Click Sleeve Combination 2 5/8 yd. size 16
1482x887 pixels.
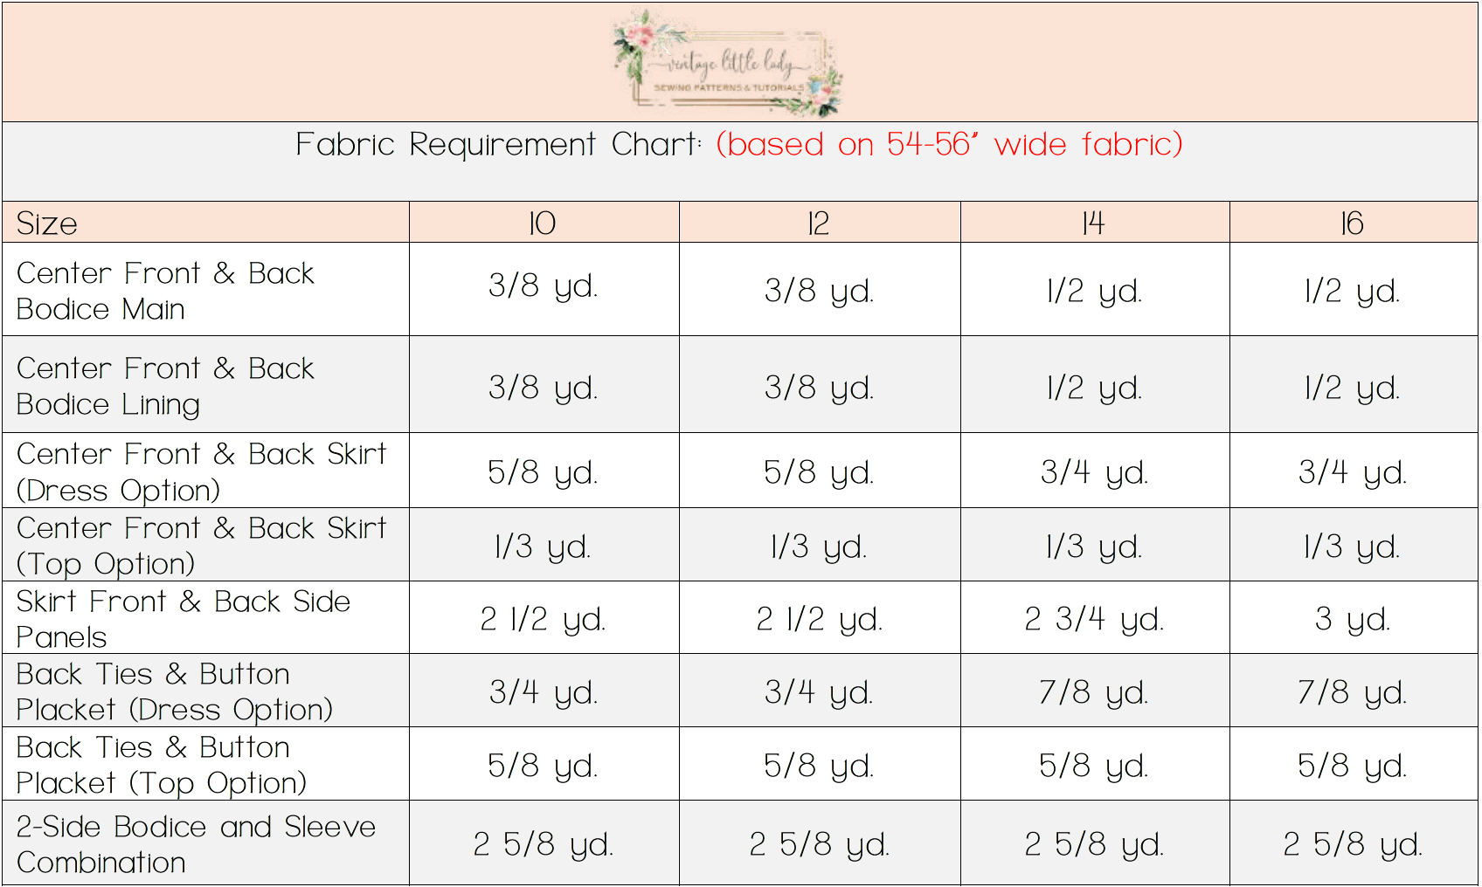1353,844
